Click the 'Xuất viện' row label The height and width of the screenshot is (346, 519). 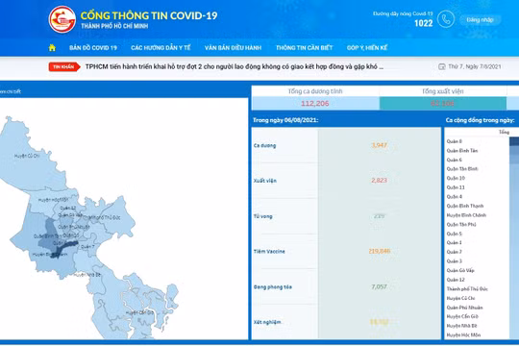click(265, 181)
